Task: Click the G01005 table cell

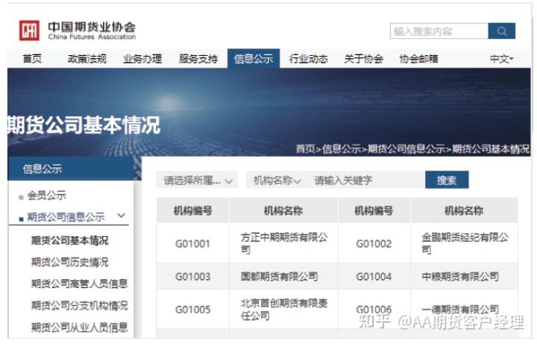Action: 192,310
